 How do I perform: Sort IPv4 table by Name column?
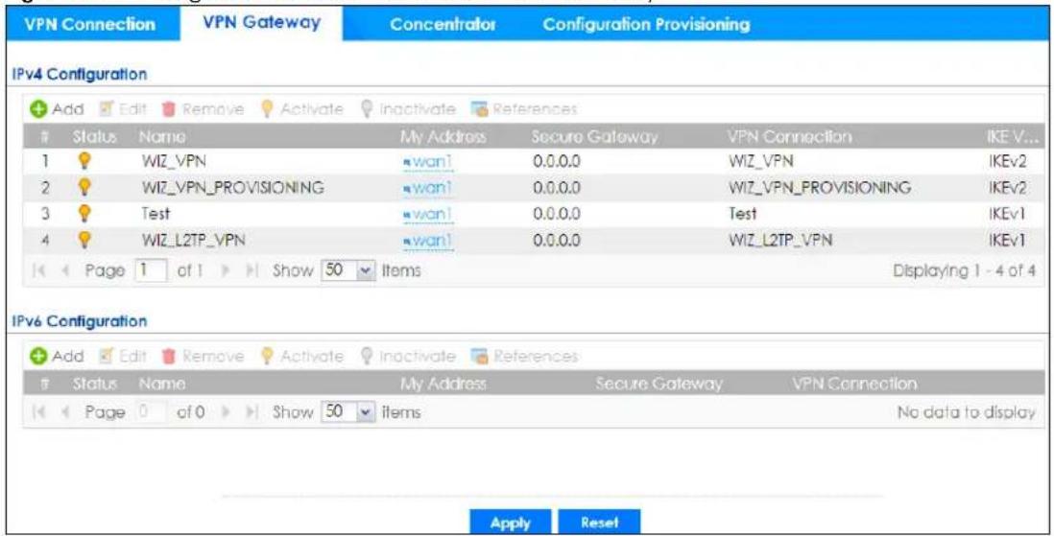point(162,136)
